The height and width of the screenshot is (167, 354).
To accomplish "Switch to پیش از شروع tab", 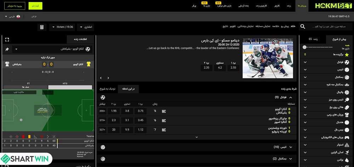I will pyautogui.click(x=339, y=39).
